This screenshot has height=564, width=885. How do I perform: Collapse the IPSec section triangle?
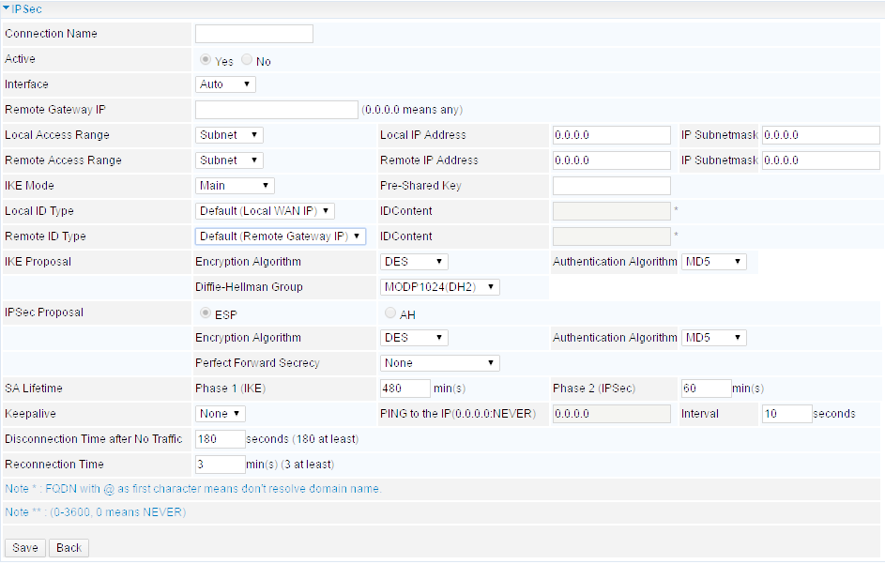coord(7,8)
